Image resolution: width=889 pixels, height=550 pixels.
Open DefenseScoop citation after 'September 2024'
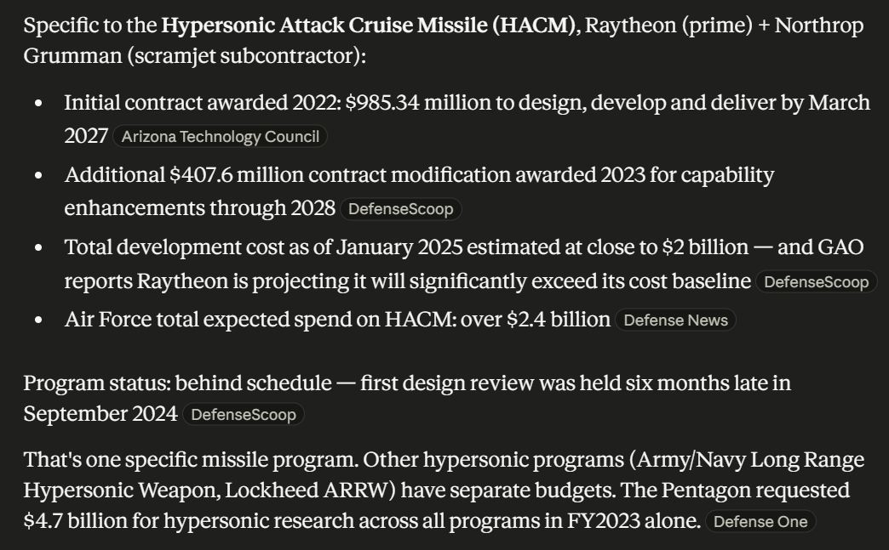point(244,414)
